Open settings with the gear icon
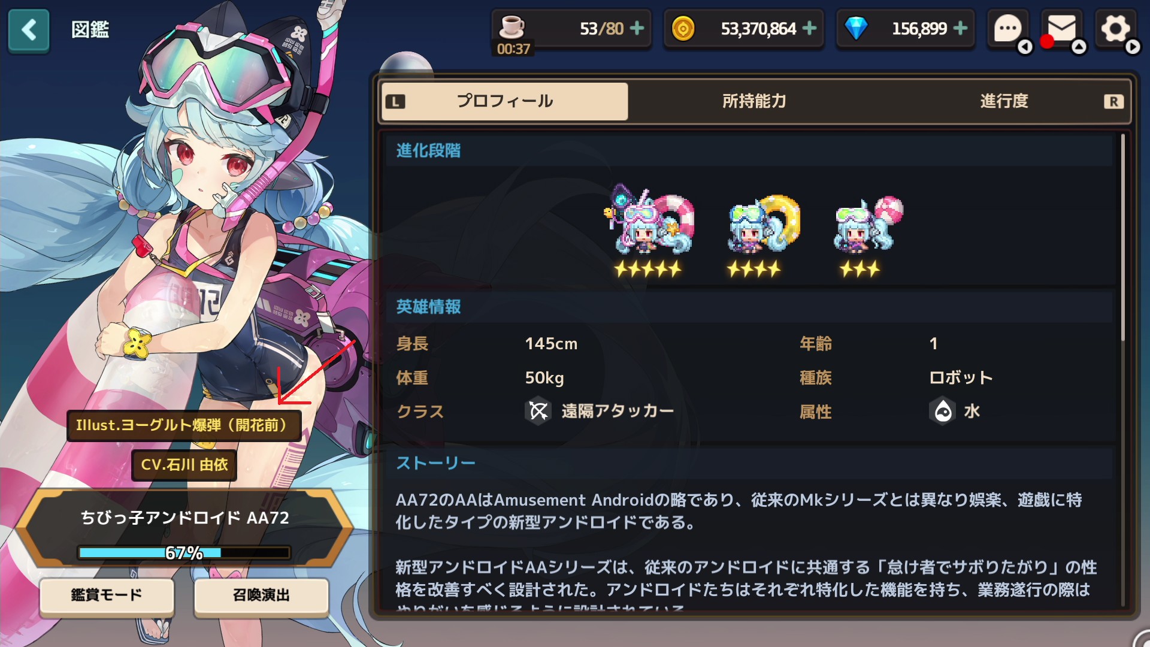Image resolution: width=1150 pixels, height=647 pixels. coord(1115,29)
